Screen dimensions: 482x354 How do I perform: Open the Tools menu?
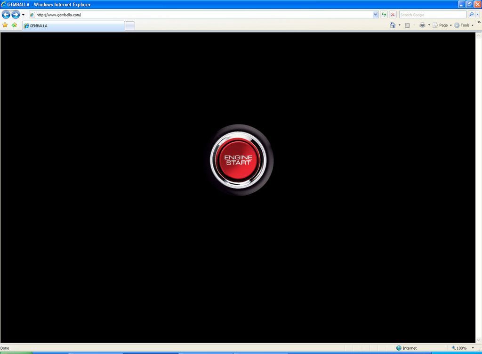[465, 25]
